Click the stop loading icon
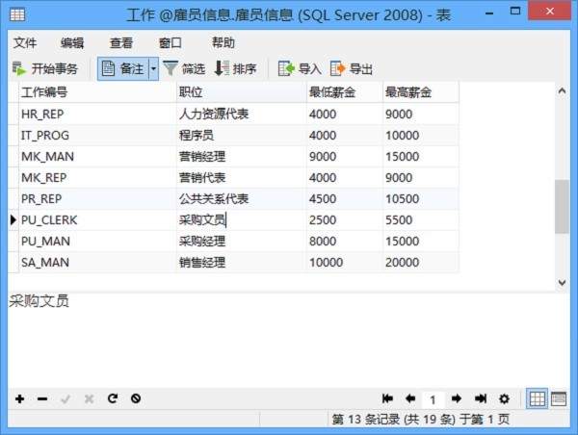This screenshot has height=435, width=578. 136,398
